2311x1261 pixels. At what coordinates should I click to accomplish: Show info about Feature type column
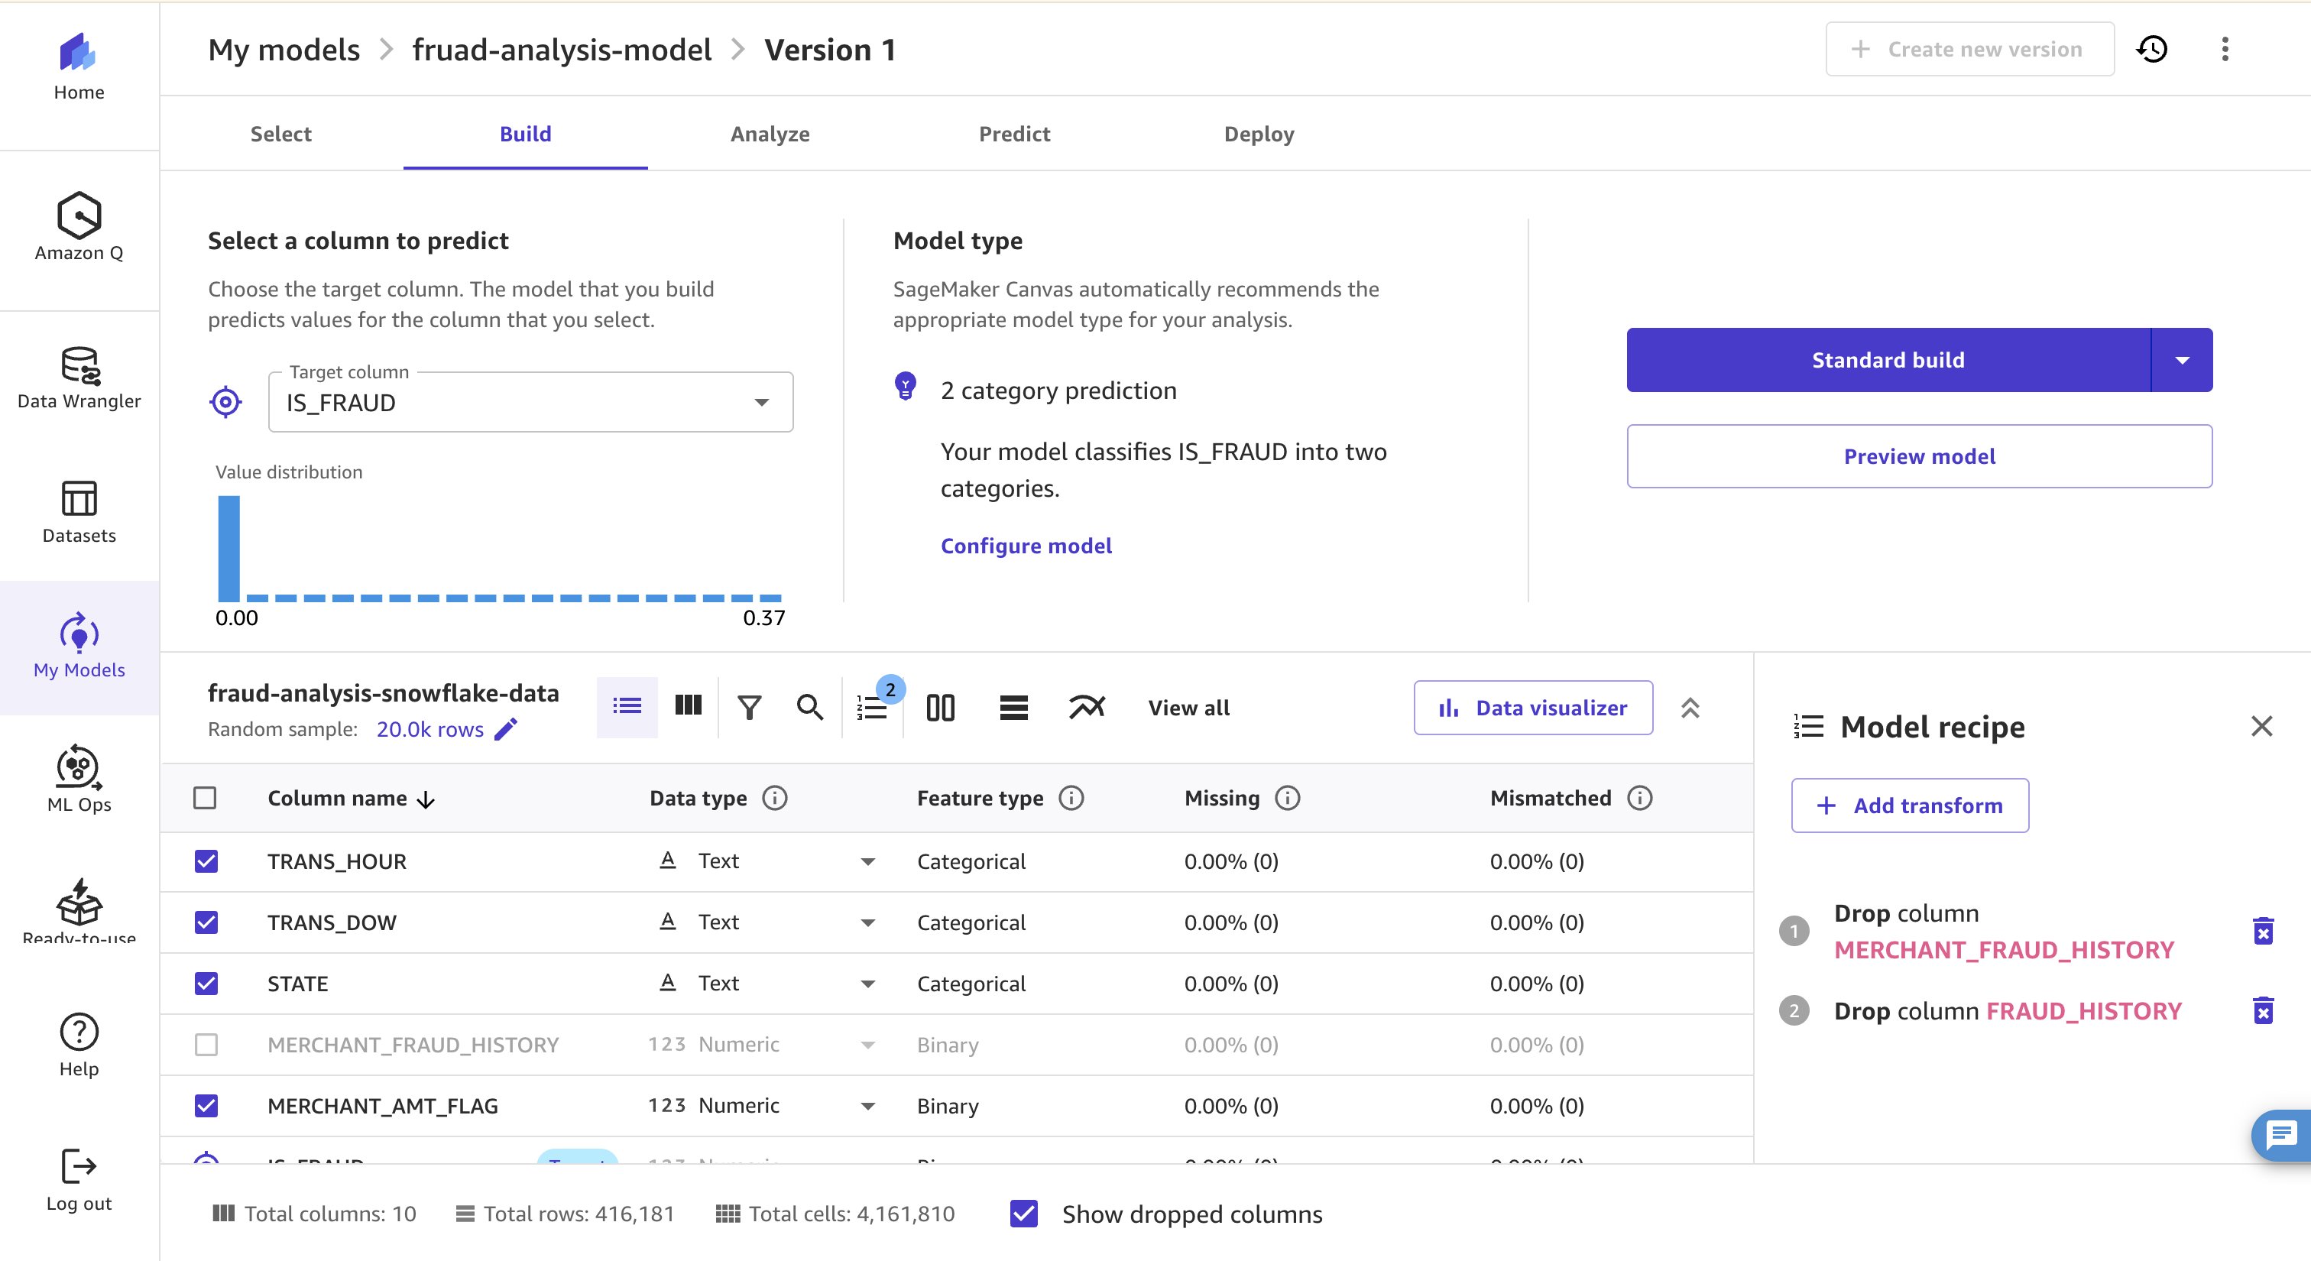1071,798
